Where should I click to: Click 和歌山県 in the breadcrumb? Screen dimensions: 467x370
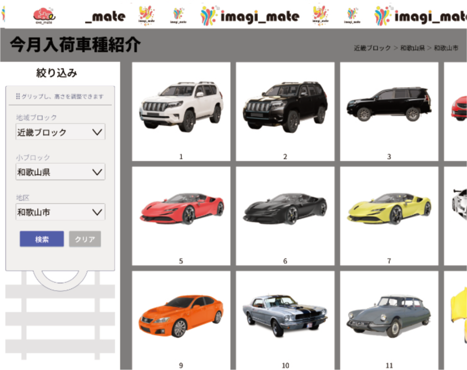(x=412, y=48)
